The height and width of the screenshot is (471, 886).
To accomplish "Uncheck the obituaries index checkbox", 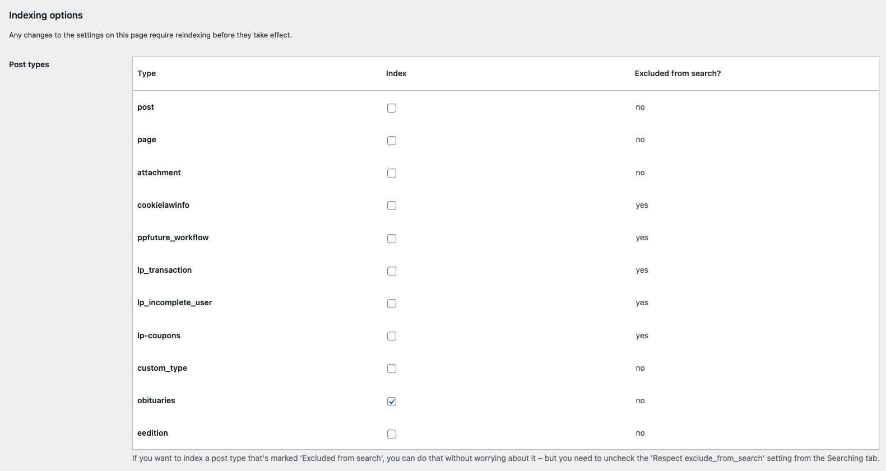I will coord(392,402).
